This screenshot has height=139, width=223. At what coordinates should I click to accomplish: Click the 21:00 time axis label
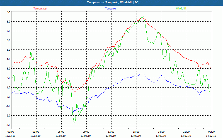point(186,132)
